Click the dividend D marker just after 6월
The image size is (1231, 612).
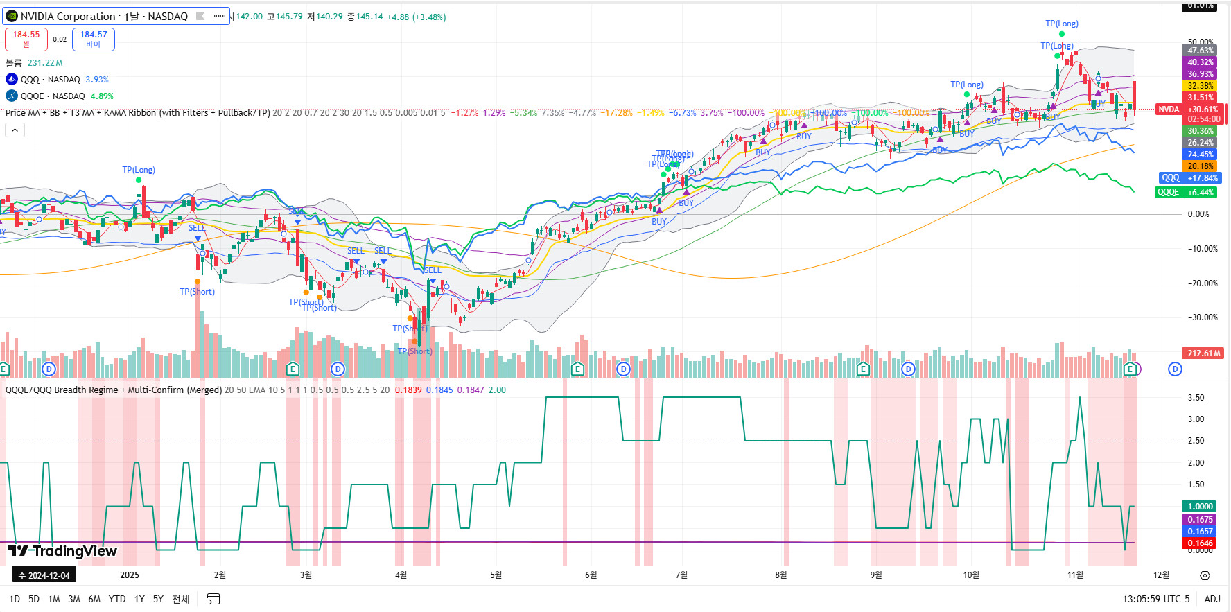(x=623, y=369)
